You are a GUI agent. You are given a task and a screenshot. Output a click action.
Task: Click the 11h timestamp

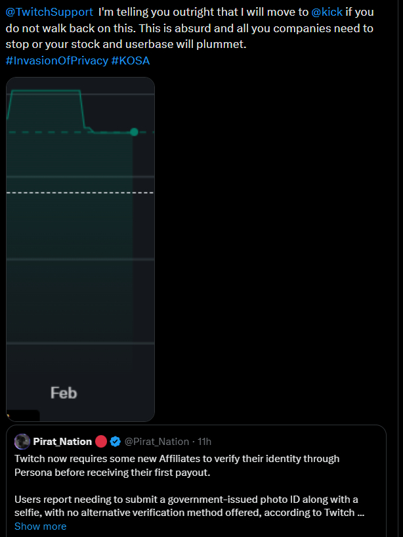(x=204, y=442)
